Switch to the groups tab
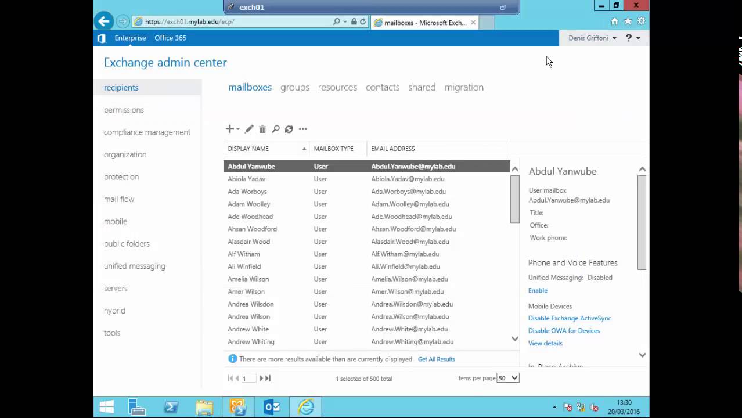The image size is (742, 418). pos(295,87)
